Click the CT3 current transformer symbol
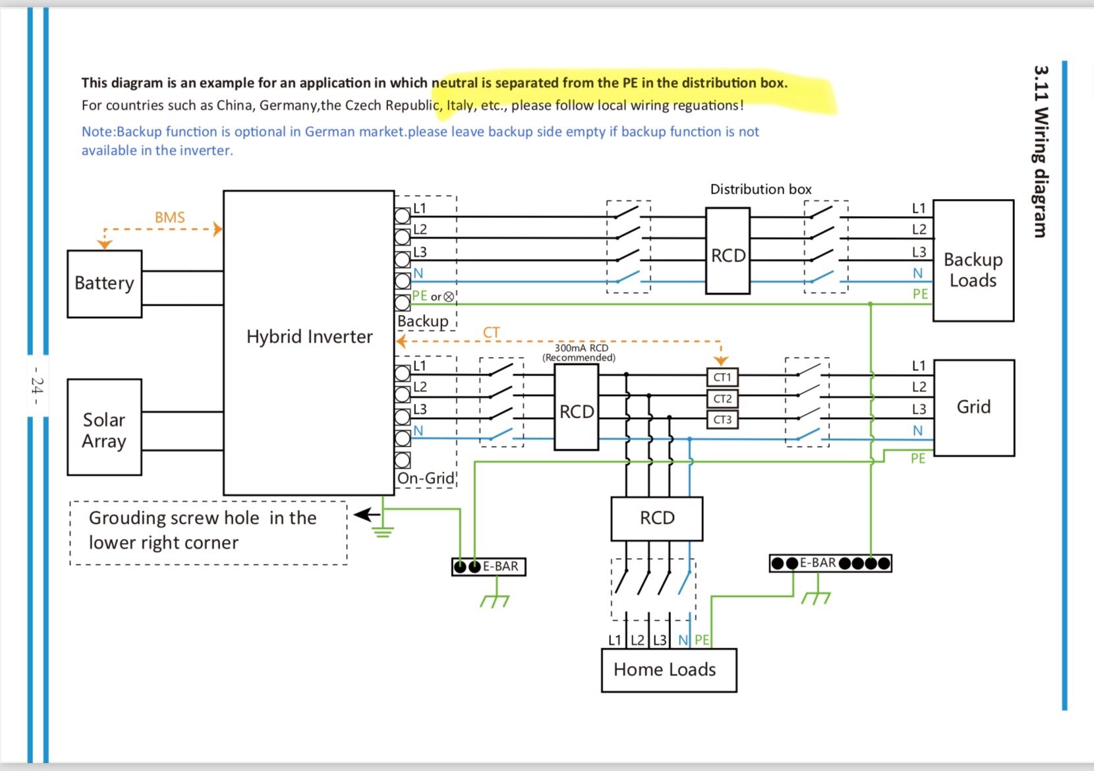Screen dimensions: 1094x771 pos(722,420)
